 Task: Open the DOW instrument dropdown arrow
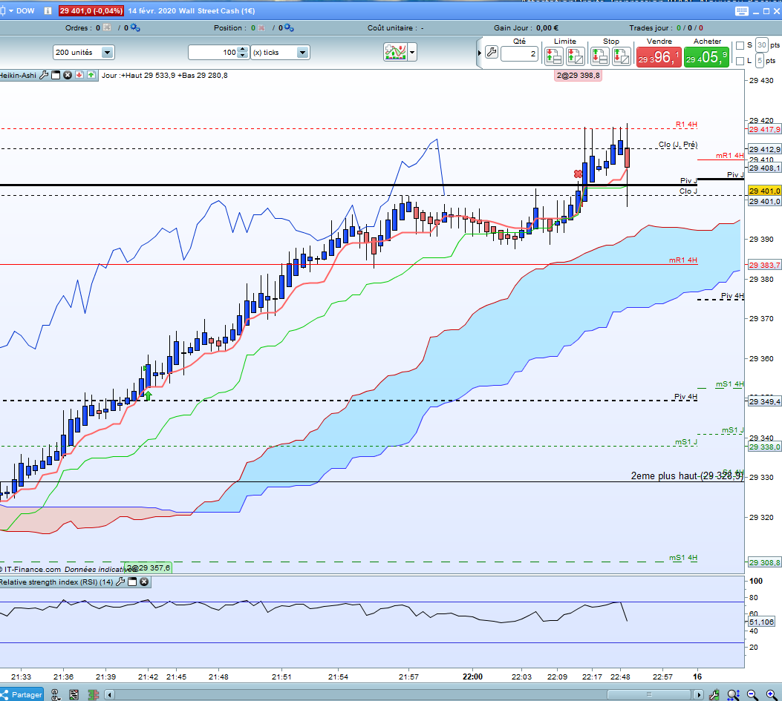[x=11, y=10]
